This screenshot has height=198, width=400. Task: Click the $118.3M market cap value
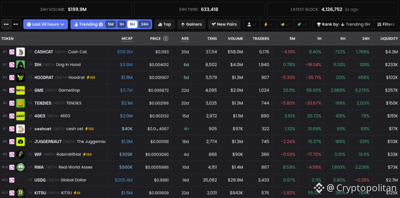pyautogui.click(x=125, y=52)
